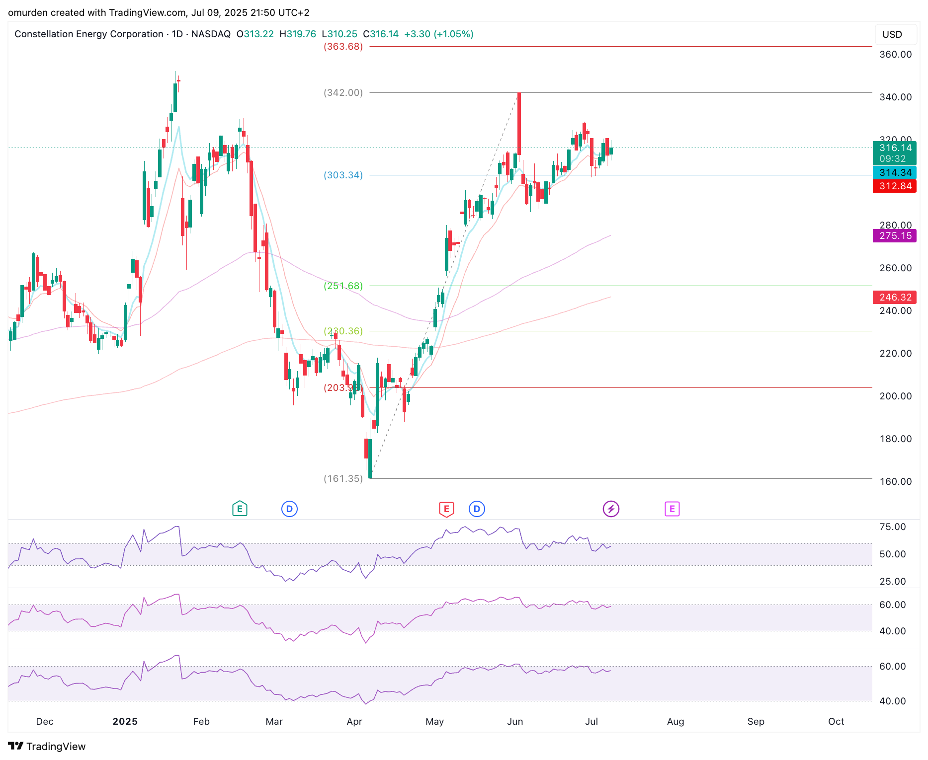Click the Jul label on time axis

591,721
